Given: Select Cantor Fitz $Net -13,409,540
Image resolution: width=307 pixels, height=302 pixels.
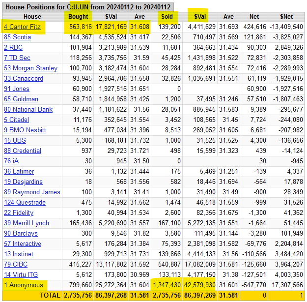Looking at the screenshot, I should (x=286, y=27).
